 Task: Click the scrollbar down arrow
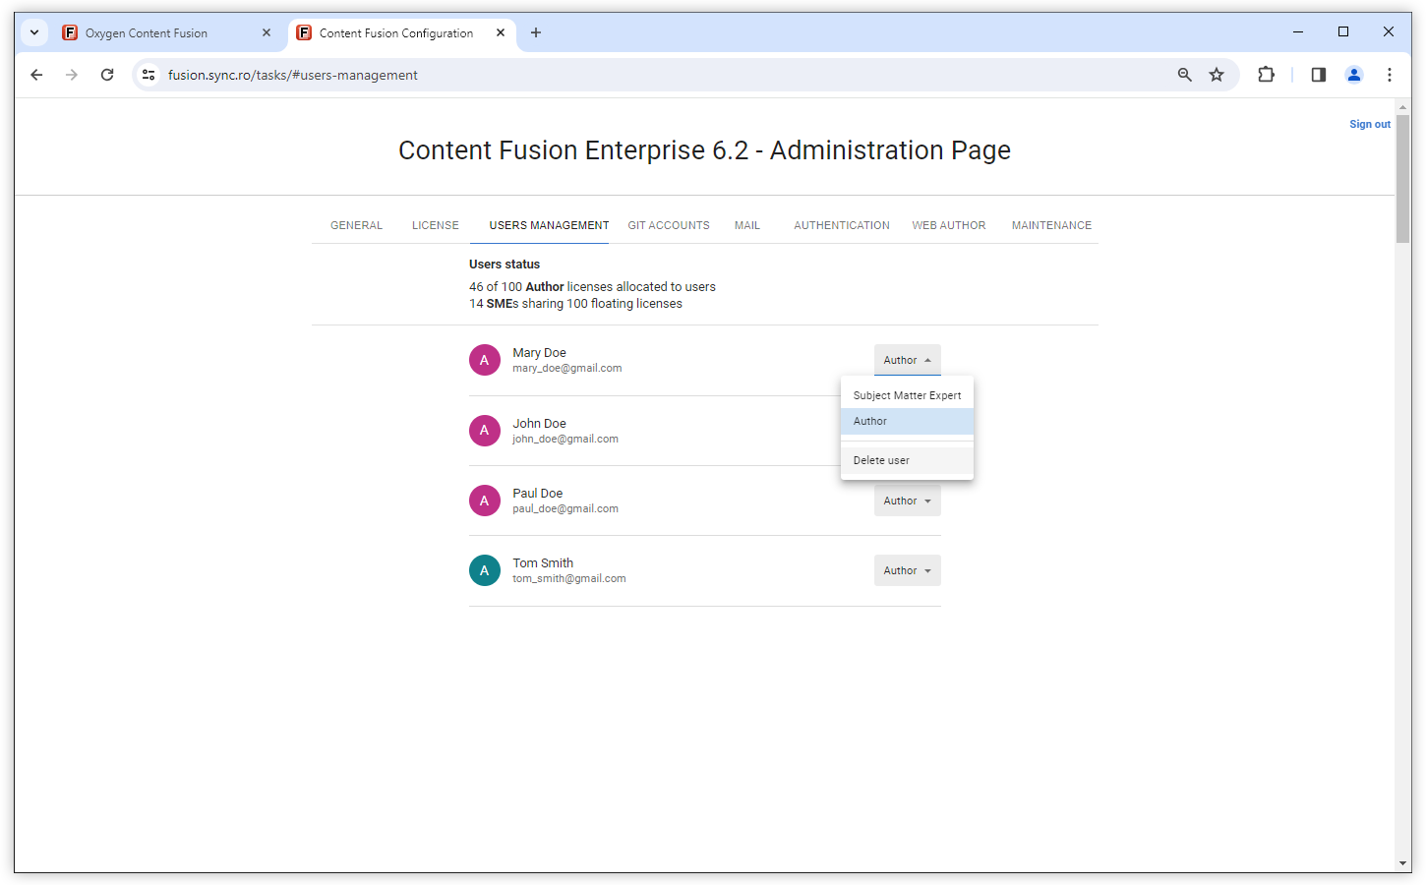tap(1403, 863)
